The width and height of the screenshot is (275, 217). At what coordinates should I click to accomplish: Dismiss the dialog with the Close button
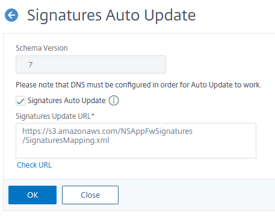pos(90,195)
